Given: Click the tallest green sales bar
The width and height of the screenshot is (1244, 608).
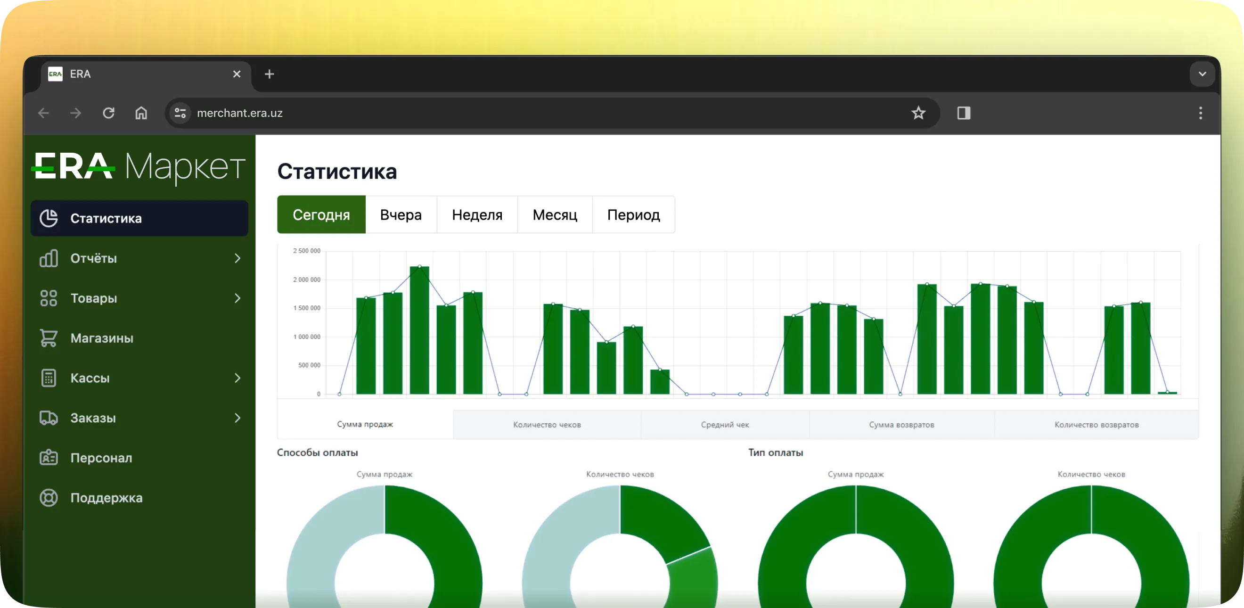Looking at the screenshot, I should (x=419, y=330).
